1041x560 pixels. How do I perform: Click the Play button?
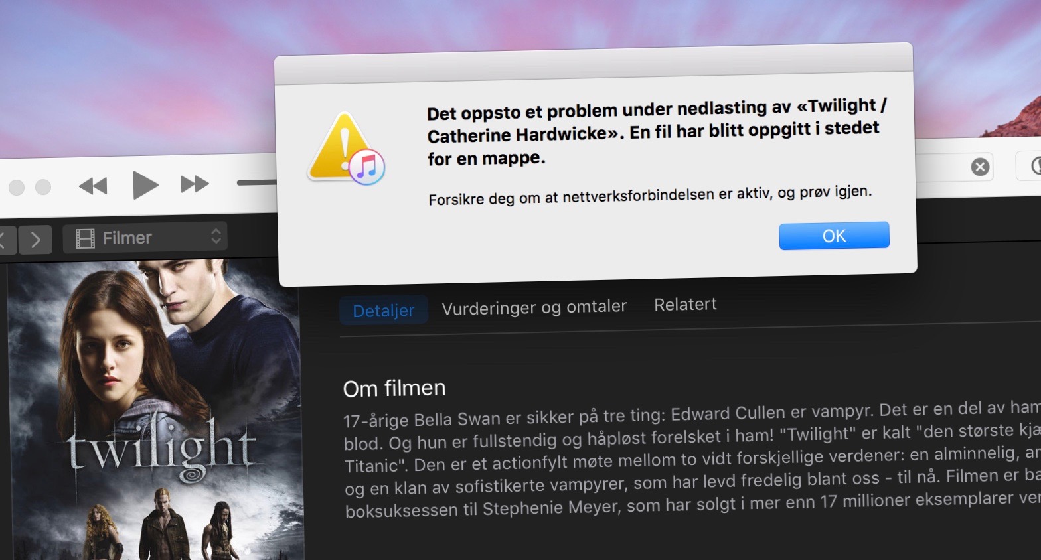pos(145,185)
